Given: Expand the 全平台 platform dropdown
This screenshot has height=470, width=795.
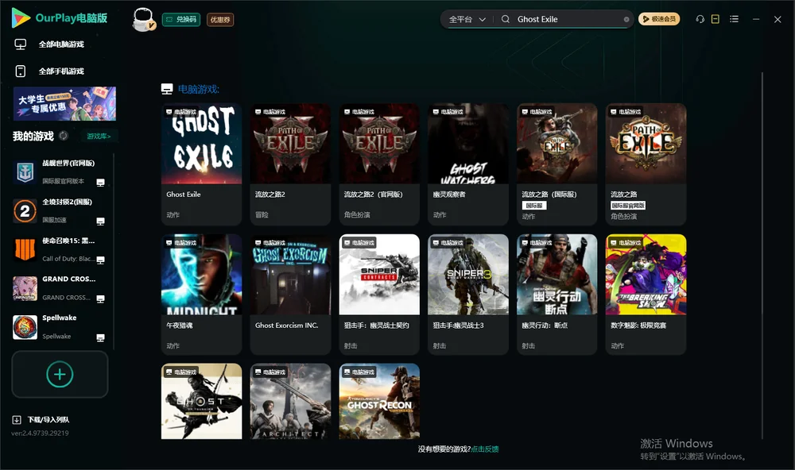Looking at the screenshot, I should pyautogui.click(x=467, y=19).
